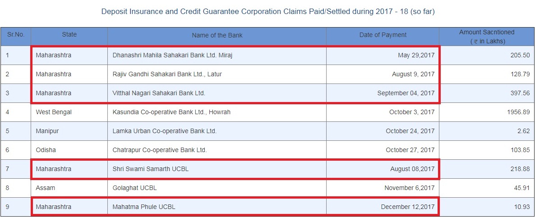Click the West Bengal state cell
This screenshot has height=218, width=535.
pos(54,112)
